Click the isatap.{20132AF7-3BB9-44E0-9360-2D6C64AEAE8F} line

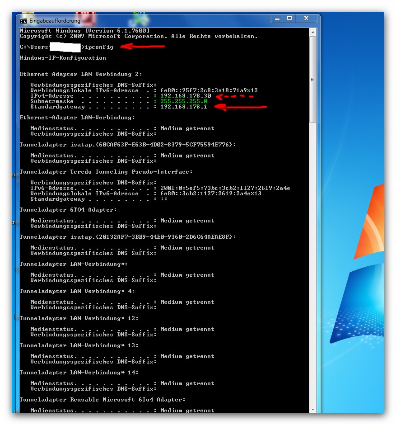(x=128, y=236)
